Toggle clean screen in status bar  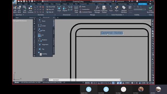point(150,83)
